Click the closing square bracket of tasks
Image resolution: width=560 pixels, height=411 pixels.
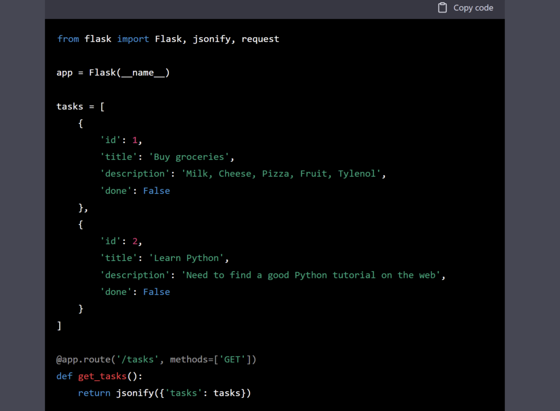pos(59,325)
